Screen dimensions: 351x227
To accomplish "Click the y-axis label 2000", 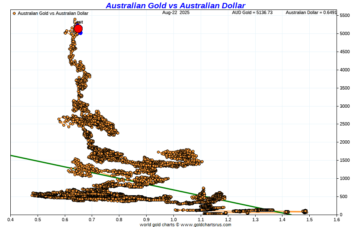I will (344, 142).
